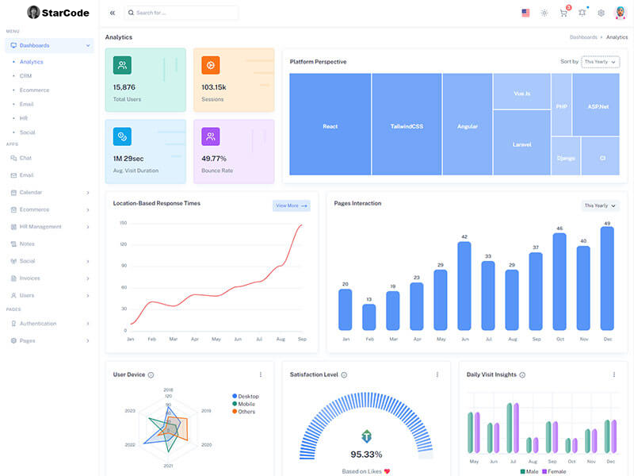Screen dimensions: 634x476
Task: Expand HR Management sidebar menu
Action: (x=51, y=227)
